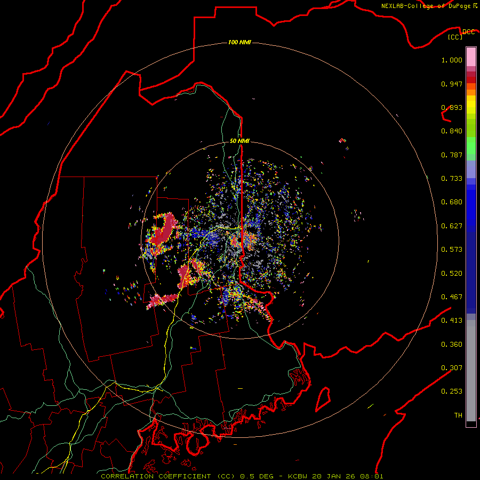The width and height of the screenshot is (480, 480).
Task: Select the 0.840 scale value
Action: click(x=452, y=131)
